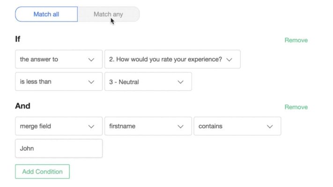Screen dimensions: 333x187
Task: Click the John text input field
Action: (59, 149)
